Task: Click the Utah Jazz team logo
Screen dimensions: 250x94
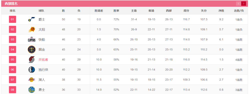Action: [x=31, y=19]
